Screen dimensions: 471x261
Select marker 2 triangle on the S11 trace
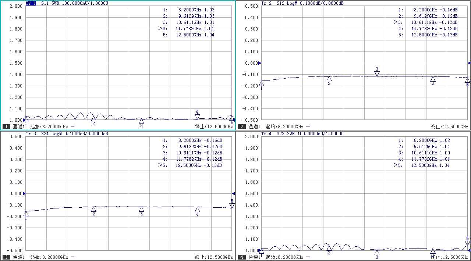click(93, 118)
